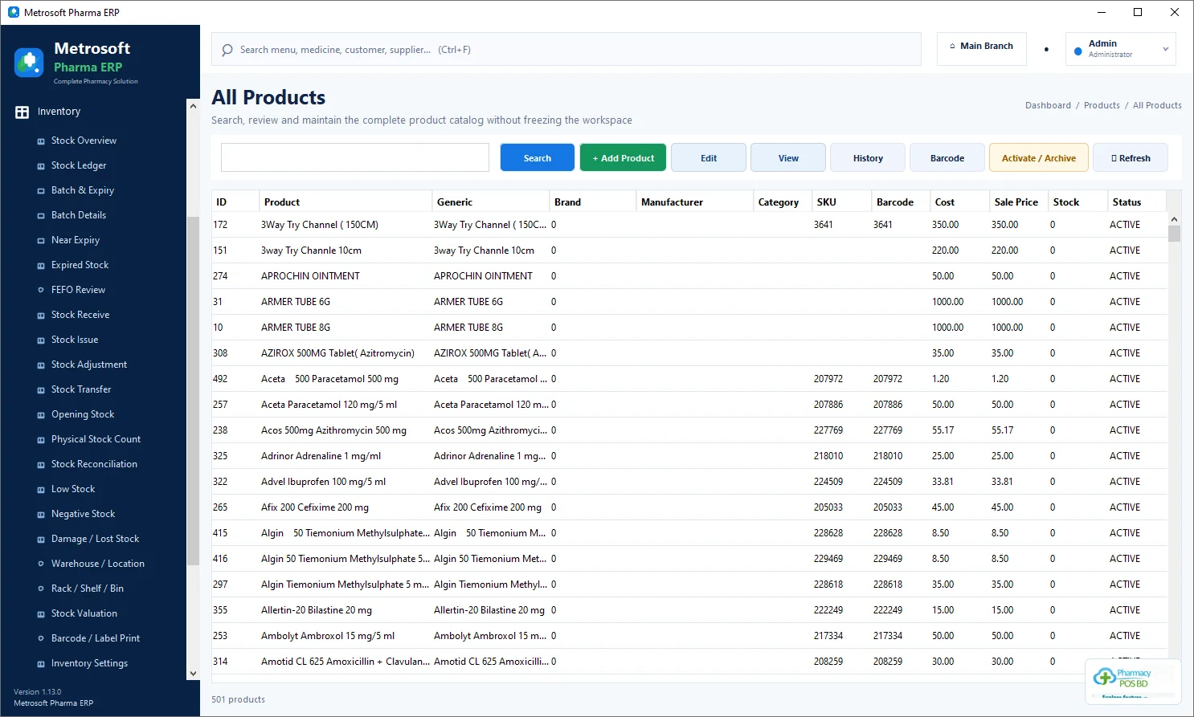
Task: Click the Stock Ledger sidebar icon
Action: coord(41,166)
